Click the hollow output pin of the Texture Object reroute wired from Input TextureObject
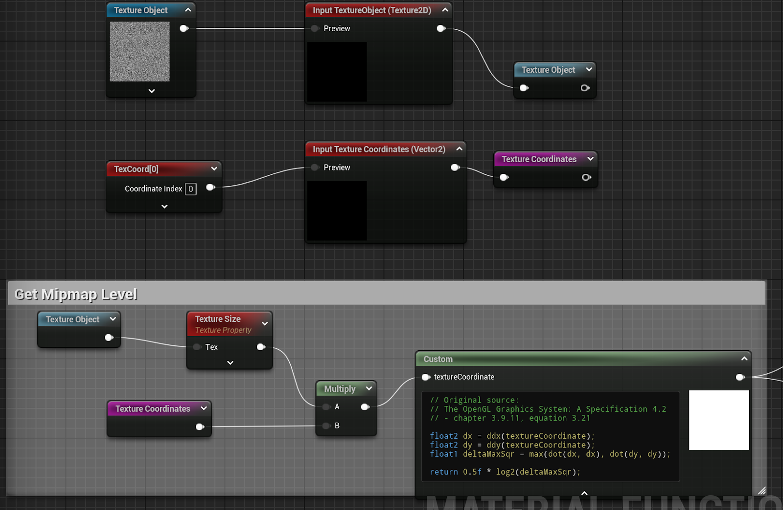 [x=585, y=88]
